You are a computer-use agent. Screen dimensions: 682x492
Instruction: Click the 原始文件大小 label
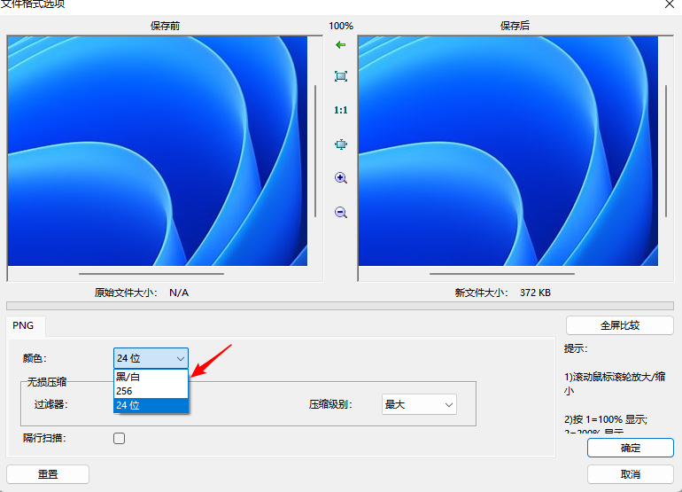click(x=126, y=293)
